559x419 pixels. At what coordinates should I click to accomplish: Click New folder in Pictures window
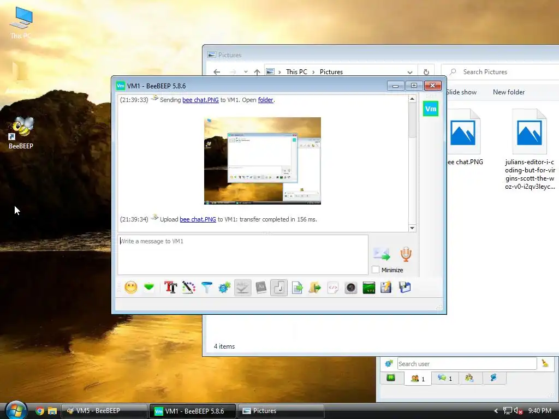[509, 92]
